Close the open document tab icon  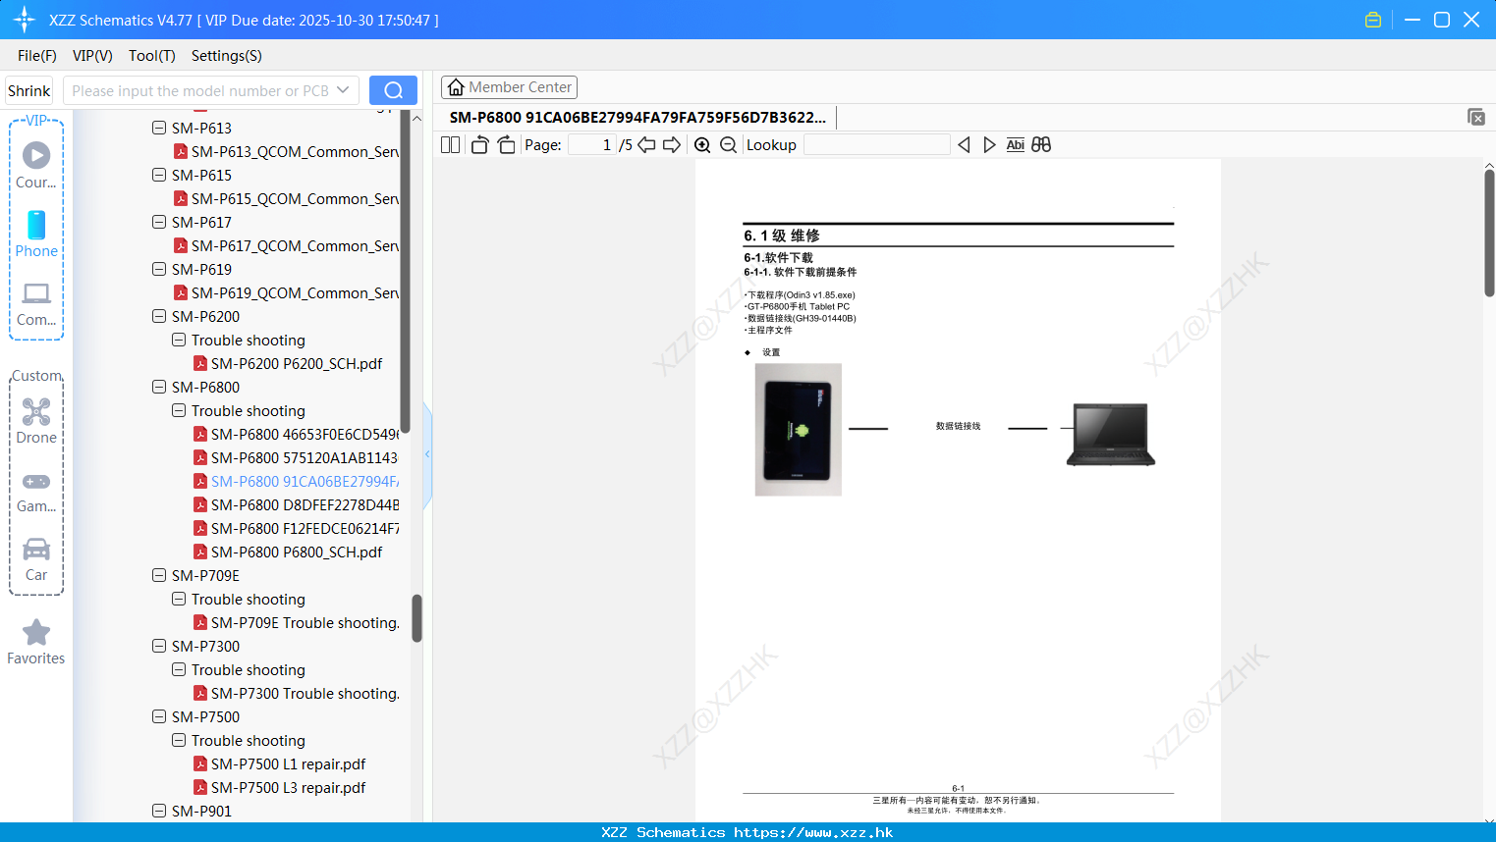click(x=1476, y=117)
